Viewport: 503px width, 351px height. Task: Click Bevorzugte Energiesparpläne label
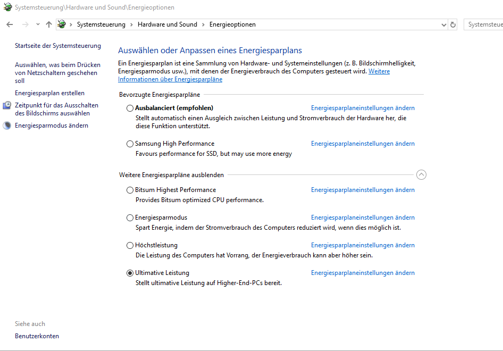pyautogui.click(x=160, y=95)
